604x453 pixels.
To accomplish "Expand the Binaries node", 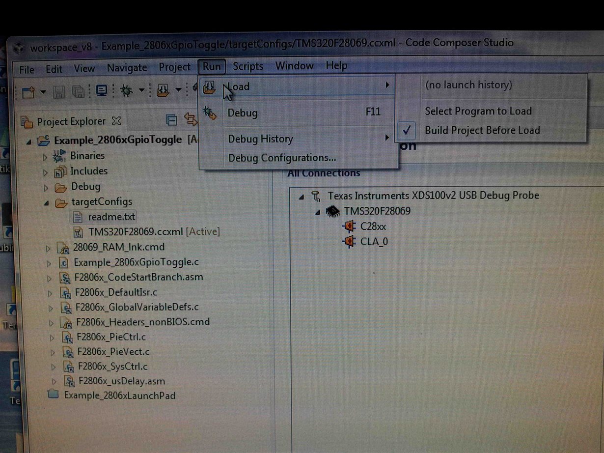I will click(x=45, y=158).
